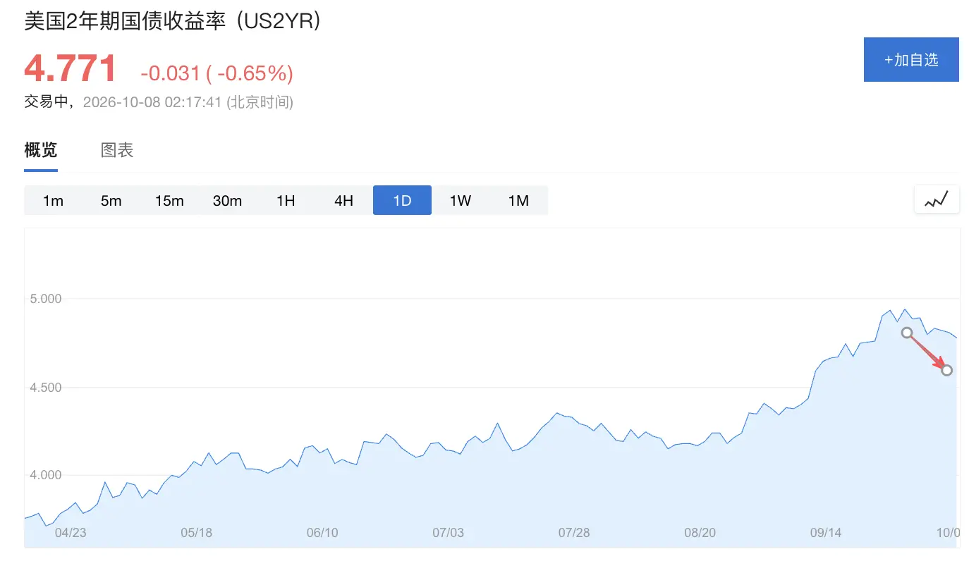Click the 09/14 date label
The height and width of the screenshot is (561, 969).
[826, 533]
